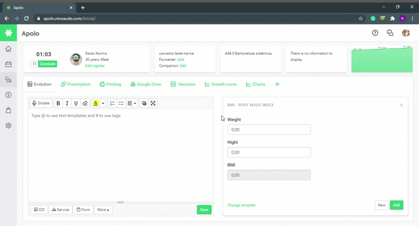Open the help question mark icon
The image size is (419, 226).
pos(375,33)
